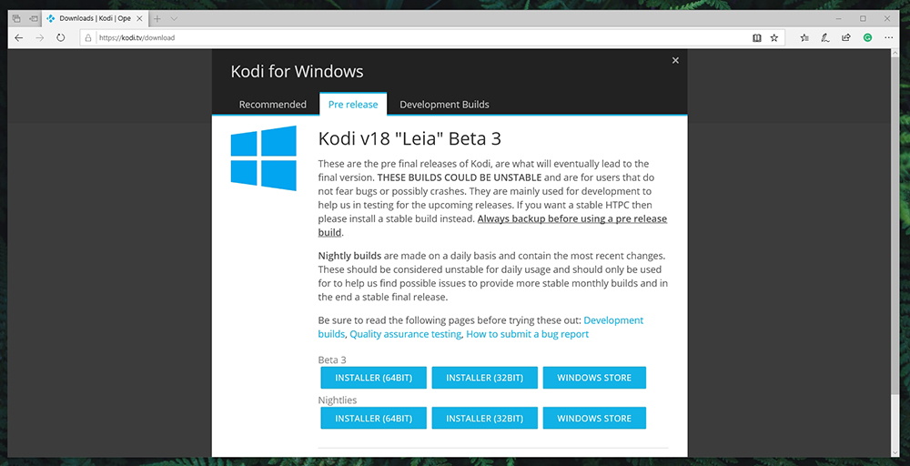Add page to favorites with star icon
The image size is (910, 466).
(x=773, y=37)
